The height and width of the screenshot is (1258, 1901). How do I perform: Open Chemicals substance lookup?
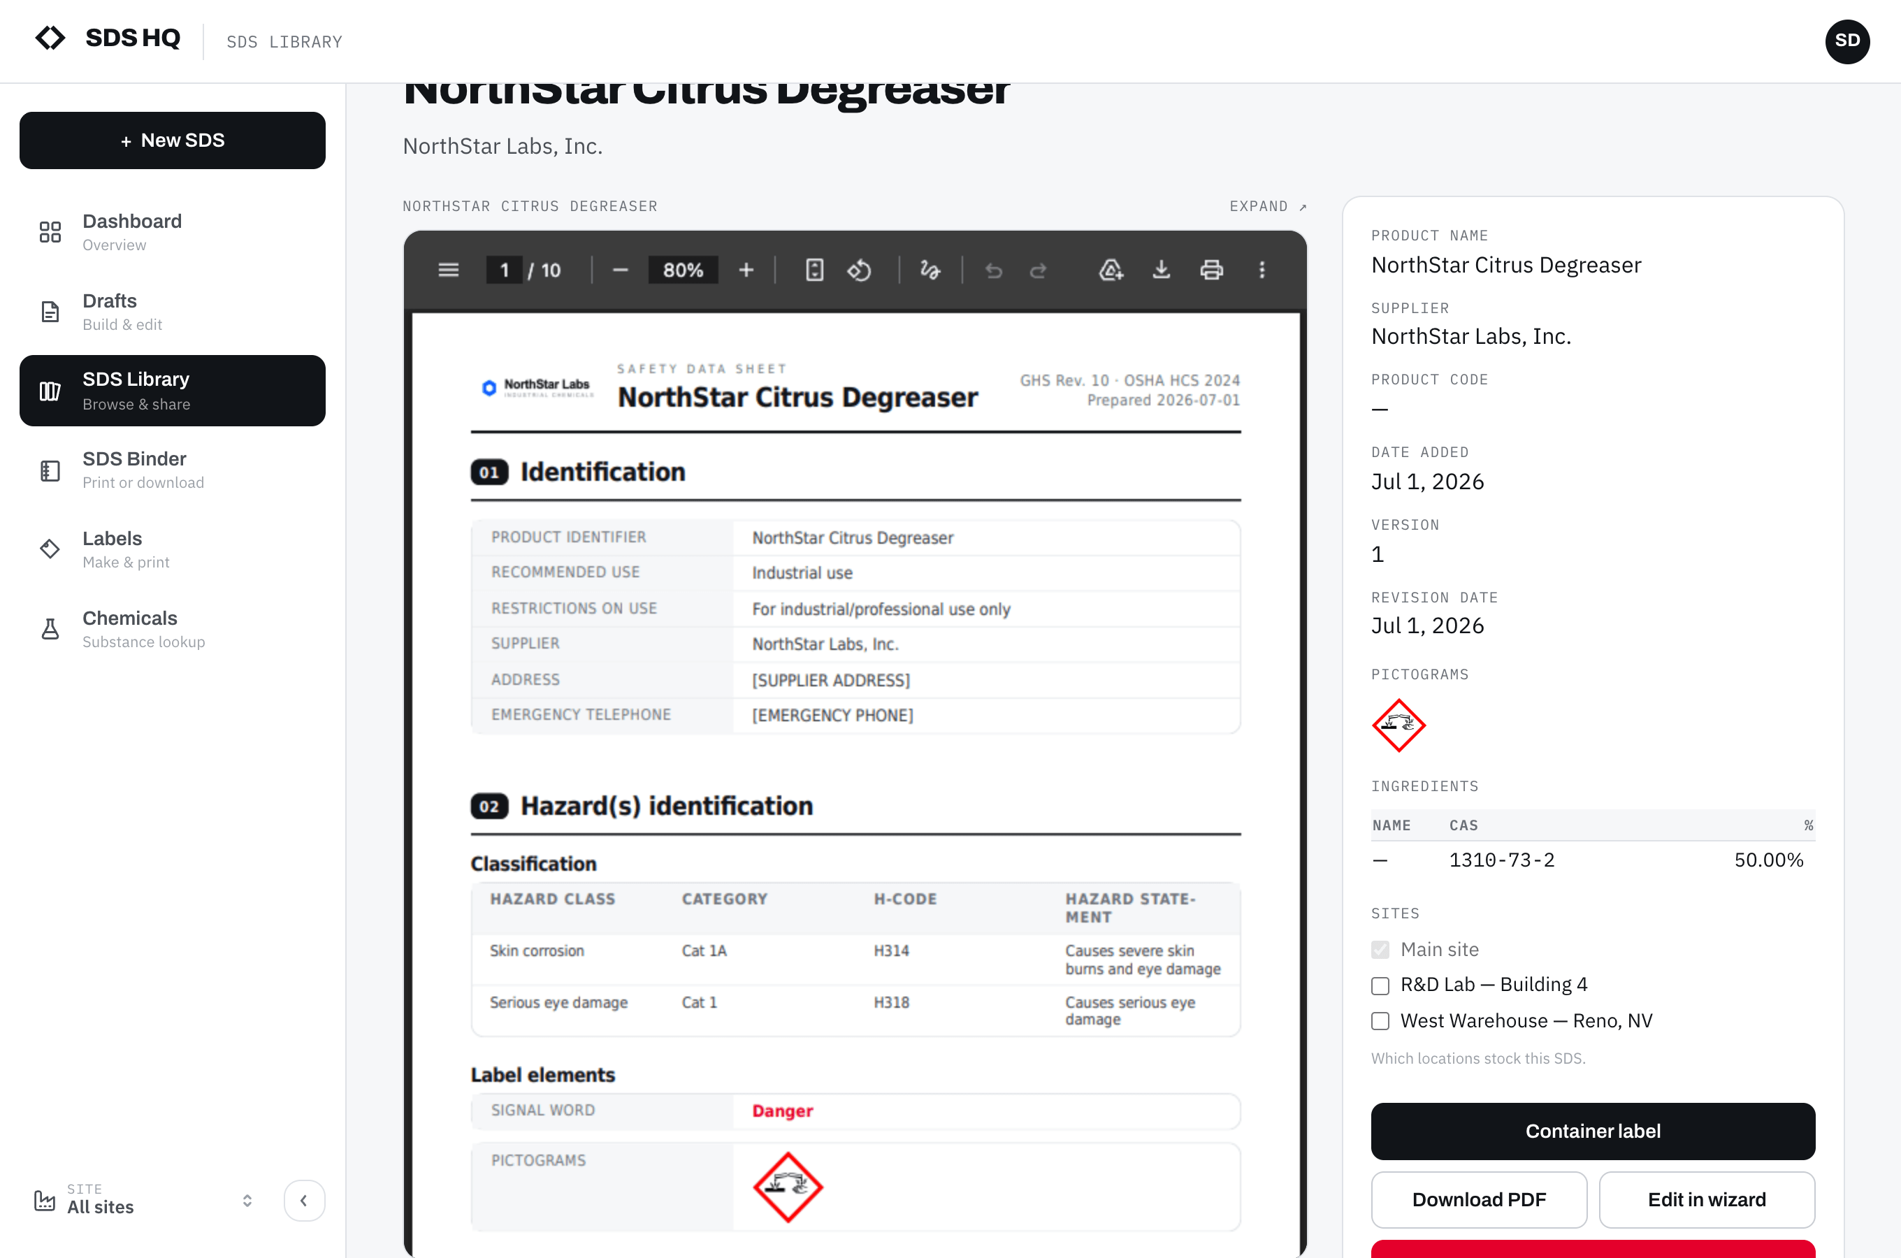[173, 629]
